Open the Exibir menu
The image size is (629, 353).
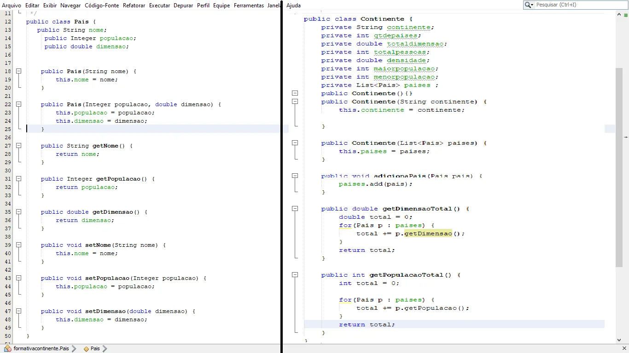coord(50,6)
